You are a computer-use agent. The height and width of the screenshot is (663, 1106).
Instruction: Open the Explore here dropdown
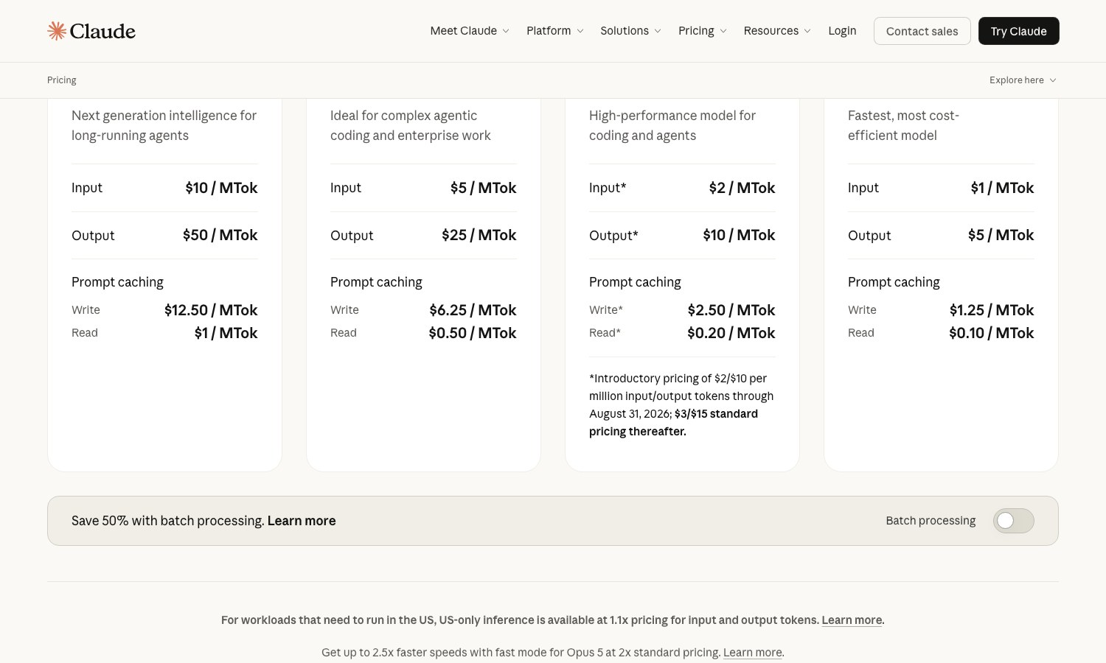(1023, 80)
